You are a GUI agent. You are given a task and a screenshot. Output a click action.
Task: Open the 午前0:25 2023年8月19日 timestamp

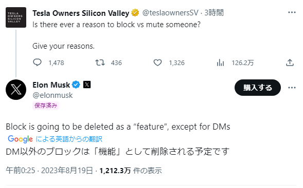click(49, 171)
